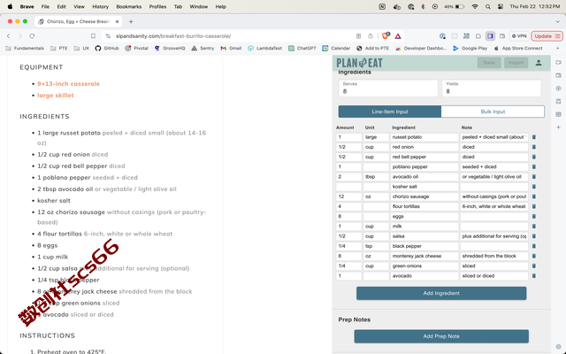Viewport: 566px width, 354px height.
Task: Click the Import button
Action: (516, 63)
